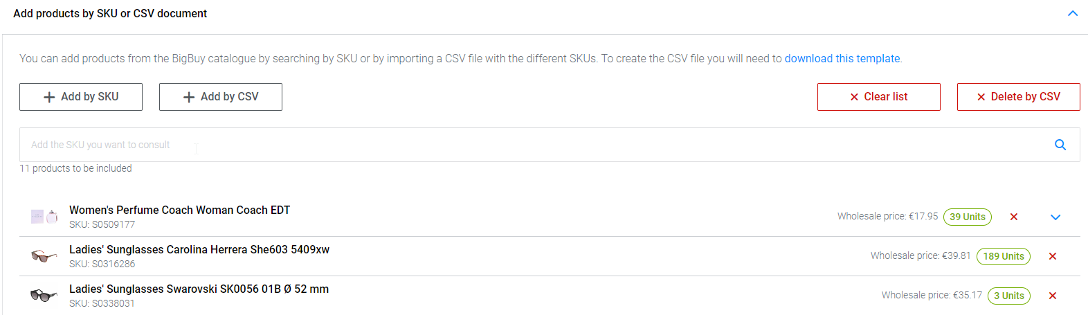The height and width of the screenshot is (315, 1088).
Task: Click the 189 Units stock badge
Action: click(x=1003, y=256)
